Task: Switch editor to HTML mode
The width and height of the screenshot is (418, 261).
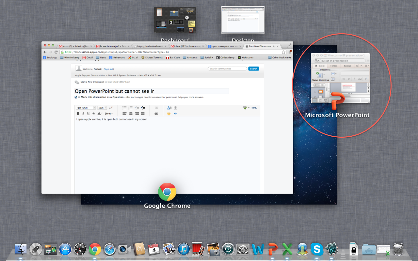Action: click(x=254, y=108)
